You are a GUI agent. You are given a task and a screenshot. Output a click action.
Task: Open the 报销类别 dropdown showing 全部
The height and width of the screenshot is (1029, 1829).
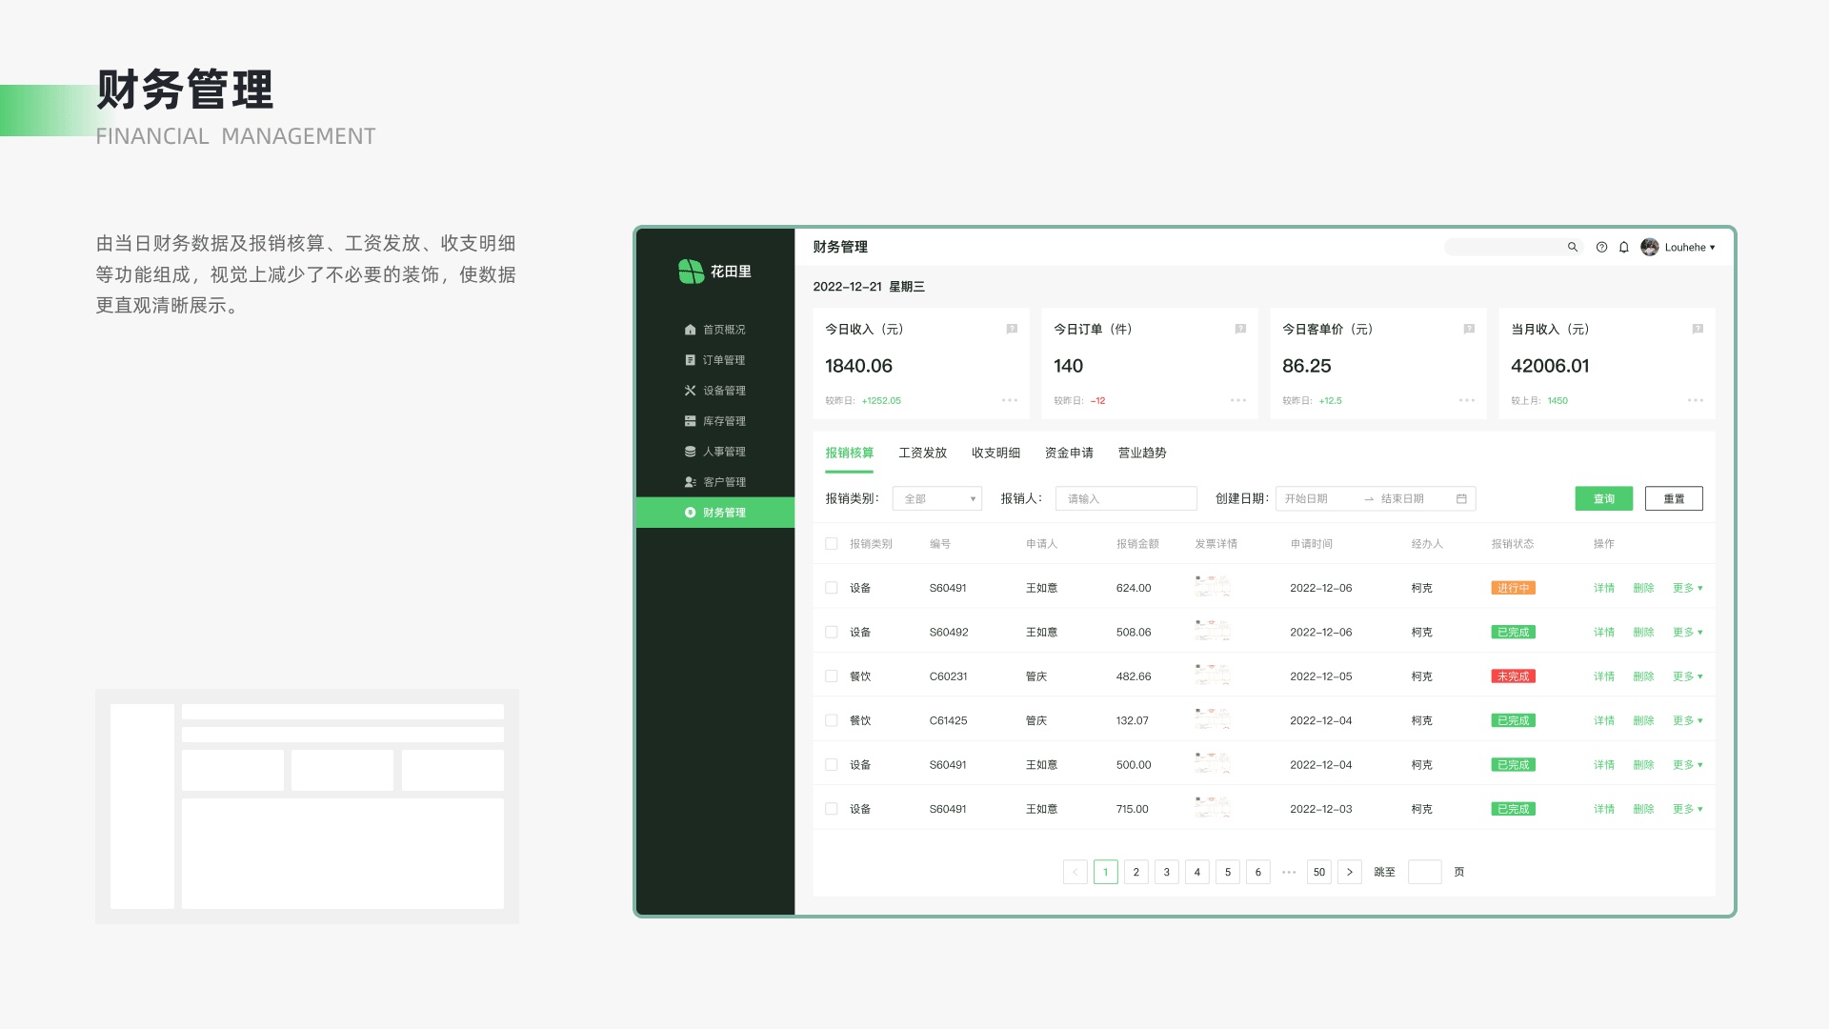click(x=937, y=499)
